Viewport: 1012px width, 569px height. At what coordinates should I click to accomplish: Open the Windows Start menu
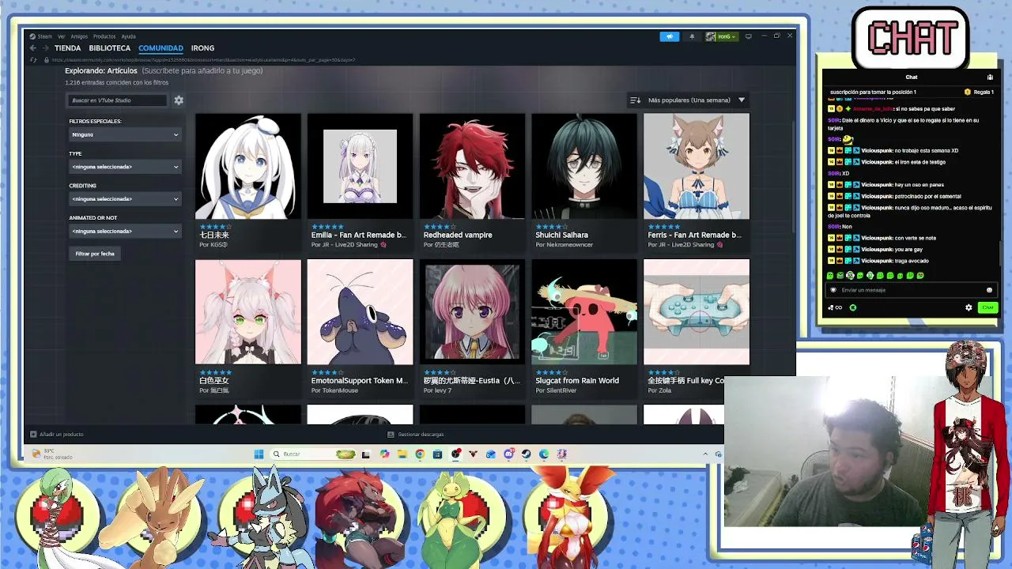[x=259, y=454]
